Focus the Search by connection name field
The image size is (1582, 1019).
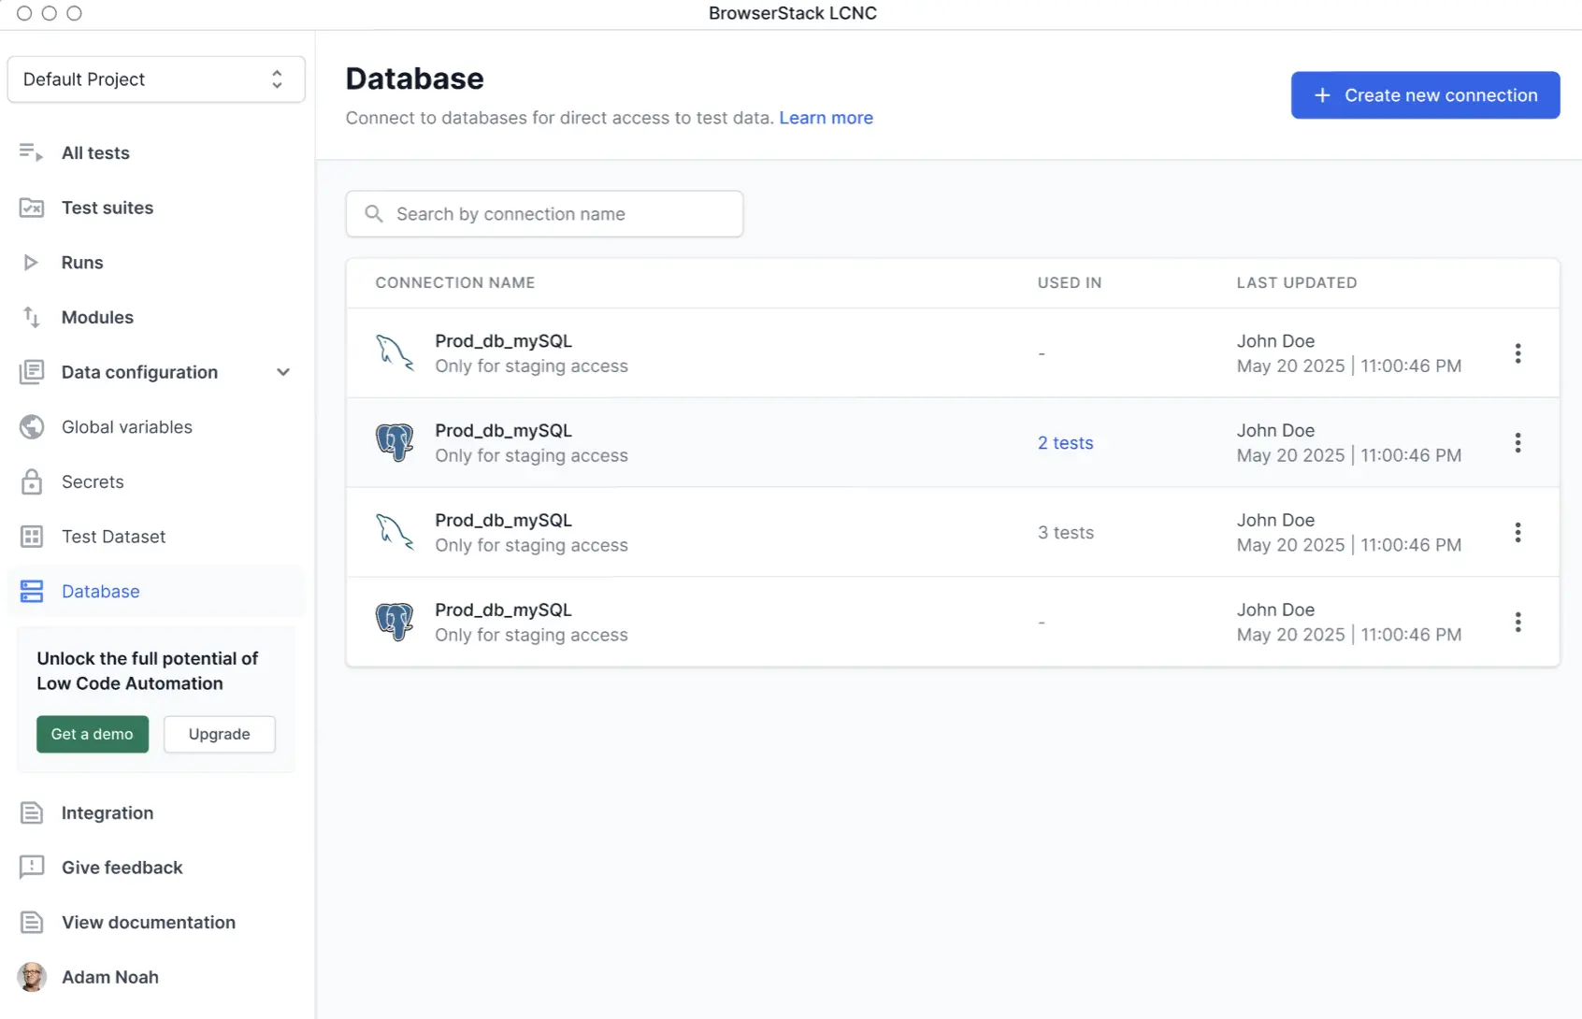click(544, 214)
